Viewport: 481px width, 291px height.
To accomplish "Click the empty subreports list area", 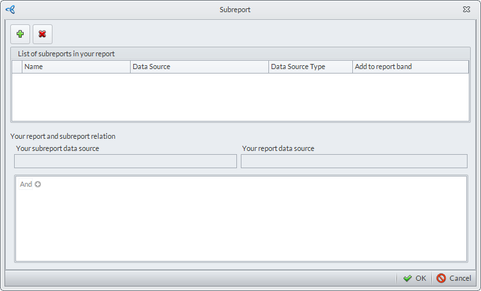I will (x=240, y=96).
